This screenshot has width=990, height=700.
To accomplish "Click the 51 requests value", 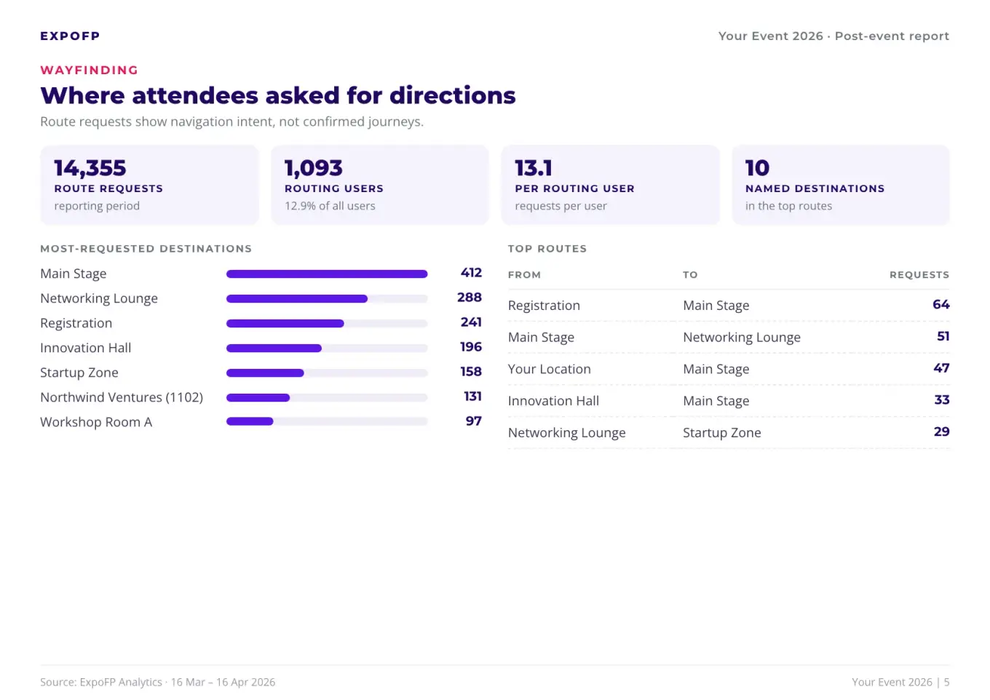I will coord(943,336).
